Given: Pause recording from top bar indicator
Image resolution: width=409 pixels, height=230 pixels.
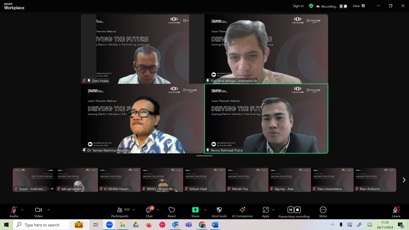Looking at the screenshot, I should tap(341, 6).
